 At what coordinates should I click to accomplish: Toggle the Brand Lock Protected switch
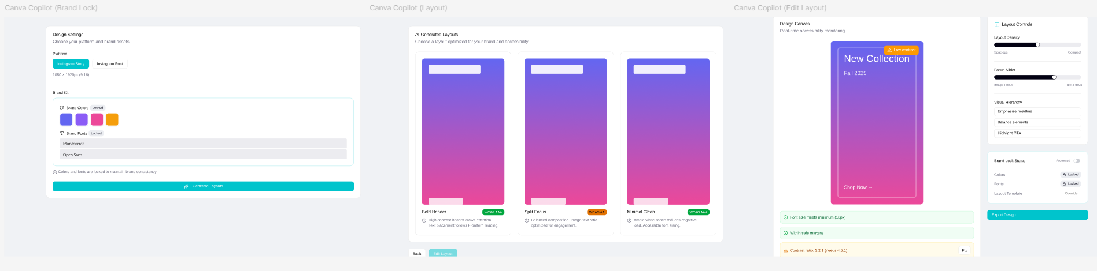click(1077, 161)
